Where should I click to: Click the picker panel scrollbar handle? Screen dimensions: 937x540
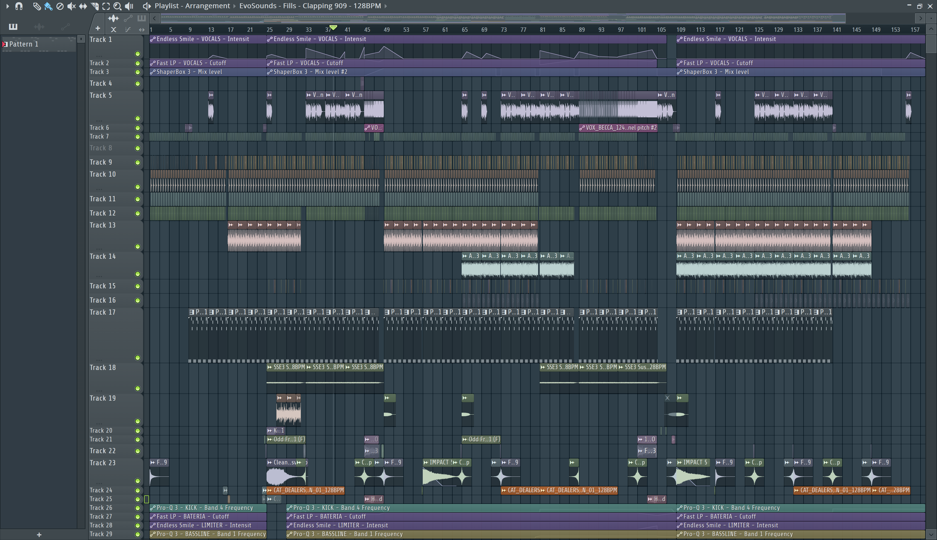pyautogui.click(x=81, y=39)
